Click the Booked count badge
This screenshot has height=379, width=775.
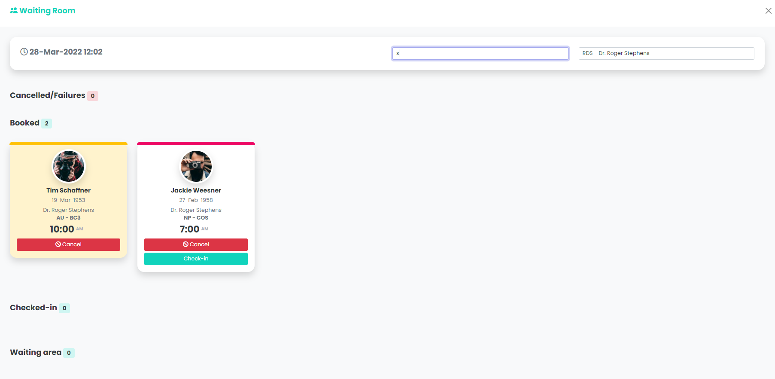47,123
